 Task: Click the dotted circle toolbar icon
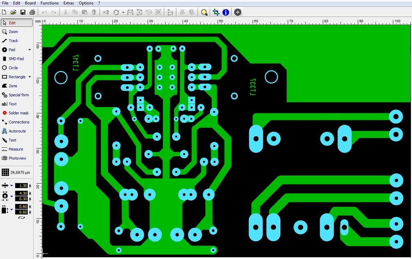pos(238,12)
